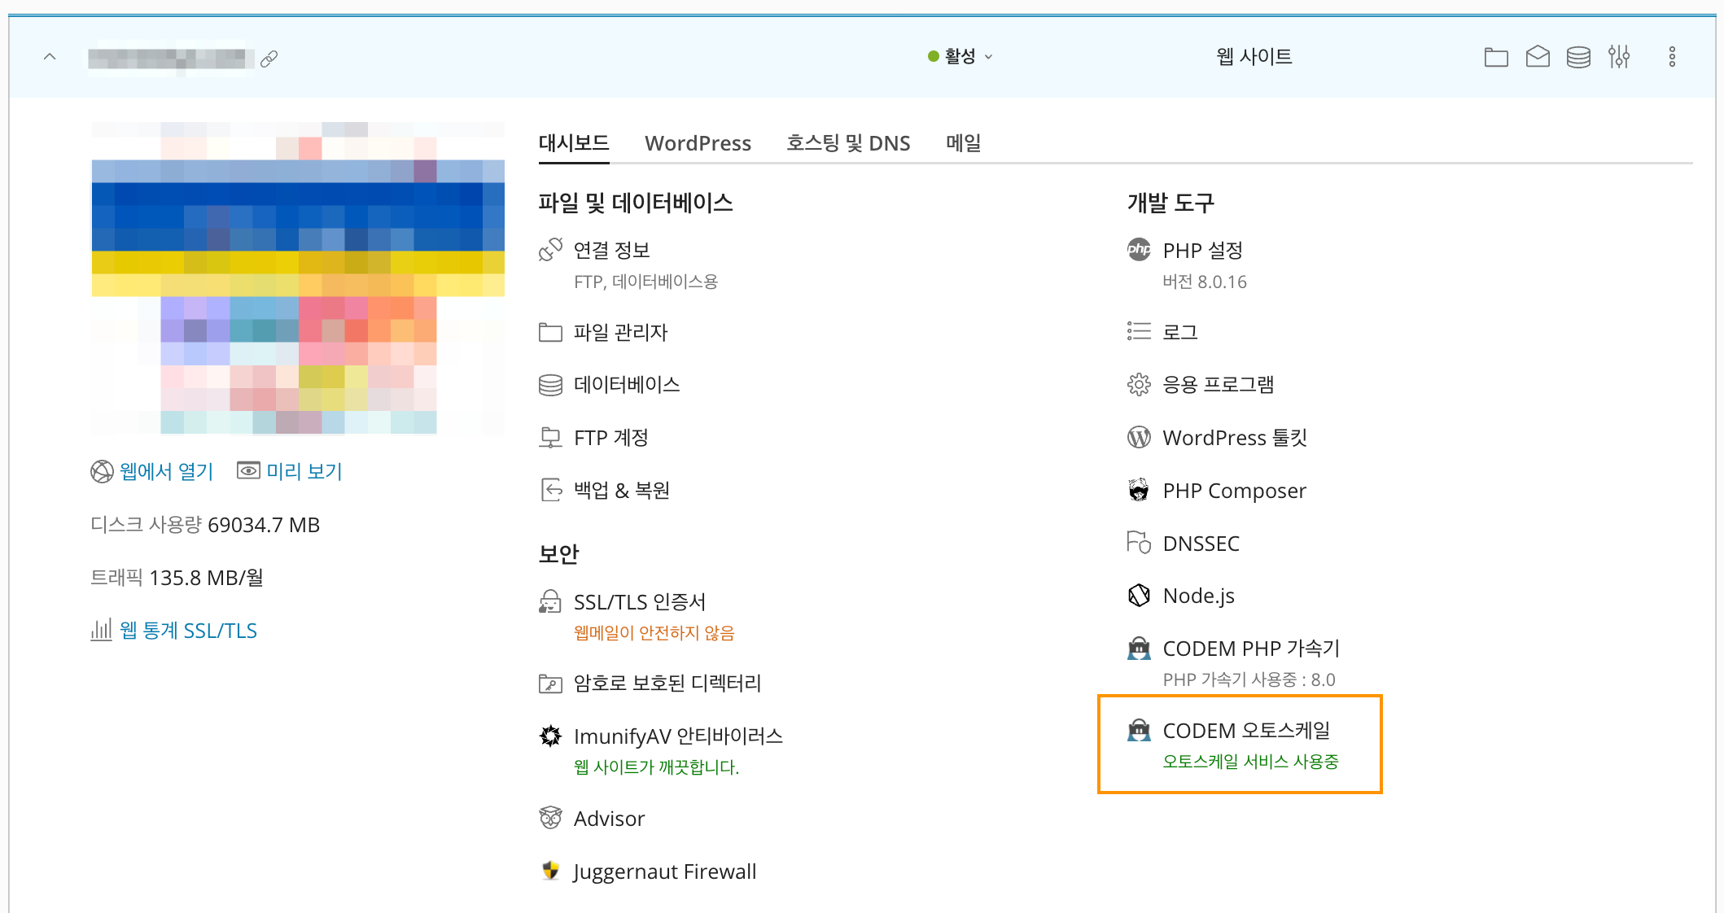Switch to the 호스팅 및 DNS tab
The height and width of the screenshot is (913, 1724).
click(847, 143)
